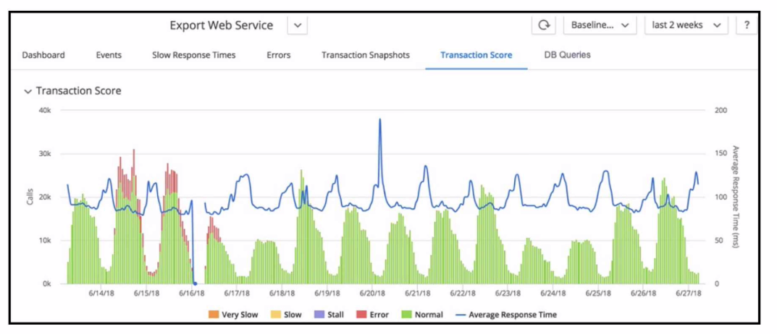Toggle Average Response Time legend line
The width and height of the screenshot is (777, 334).
[506, 314]
